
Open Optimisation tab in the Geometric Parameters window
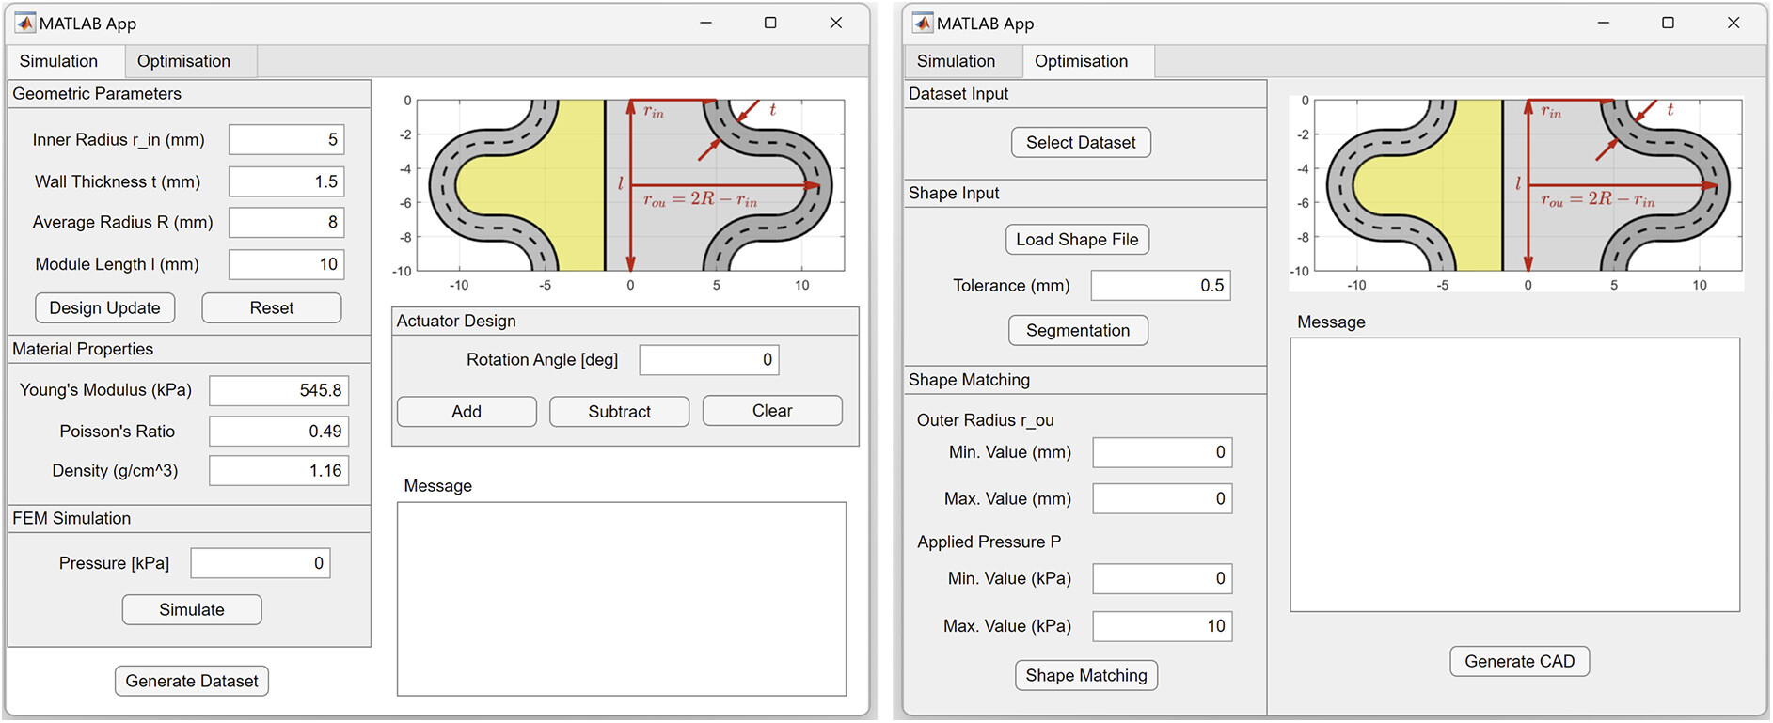coord(183,61)
